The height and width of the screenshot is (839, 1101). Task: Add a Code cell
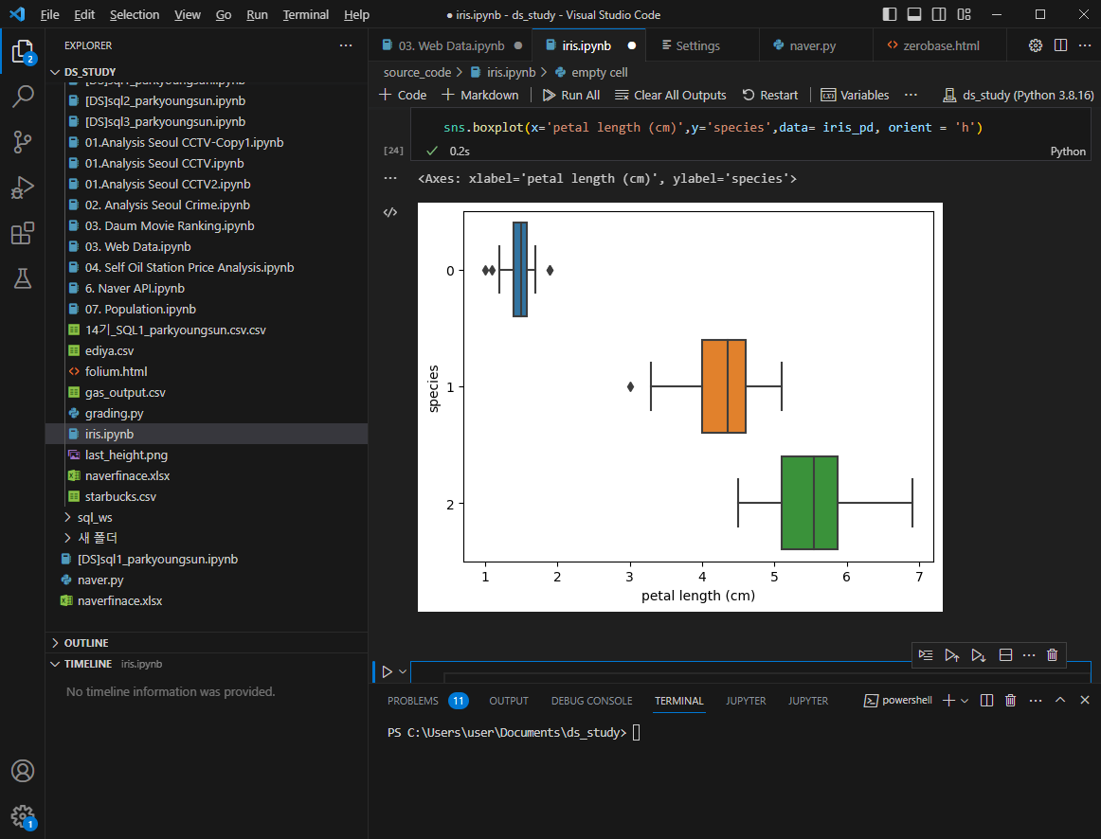pos(403,95)
